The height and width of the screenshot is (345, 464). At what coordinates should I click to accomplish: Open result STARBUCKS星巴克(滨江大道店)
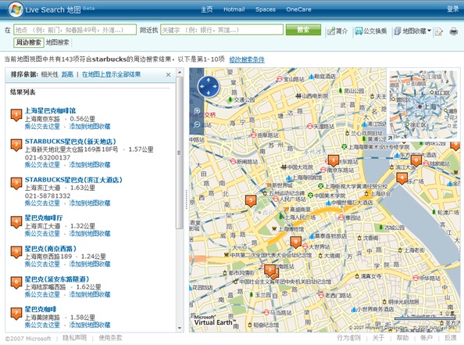(x=73, y=180)
